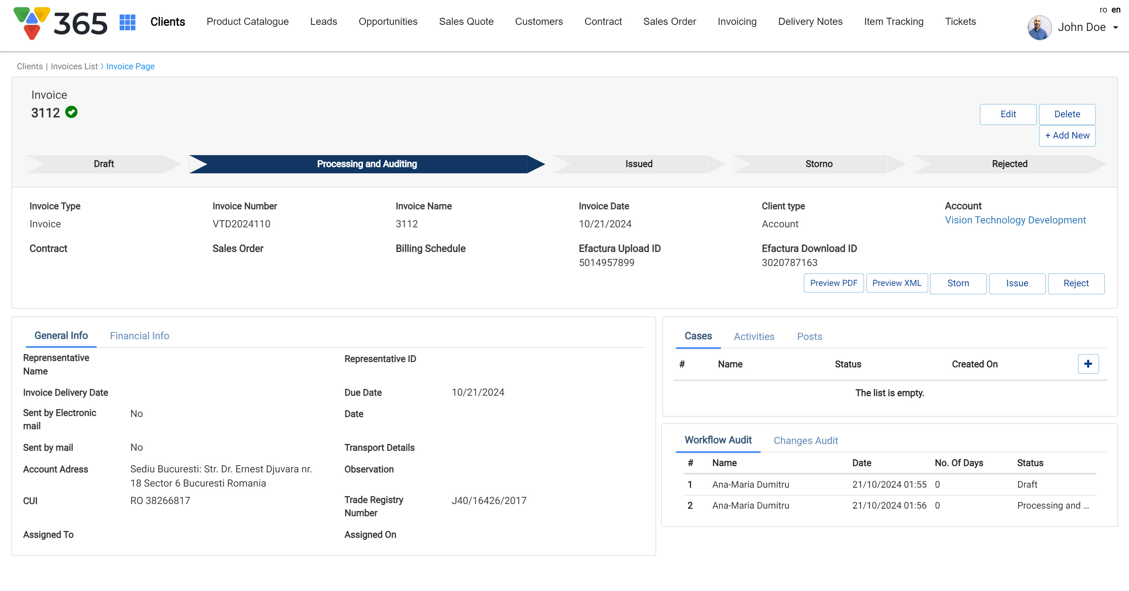
Task: Open the Invoicing menu
Action: coord(737,21)
